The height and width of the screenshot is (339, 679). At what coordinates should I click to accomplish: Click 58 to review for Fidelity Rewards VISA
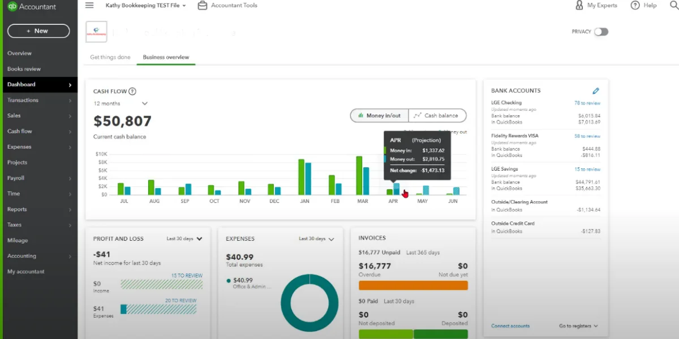587,136
